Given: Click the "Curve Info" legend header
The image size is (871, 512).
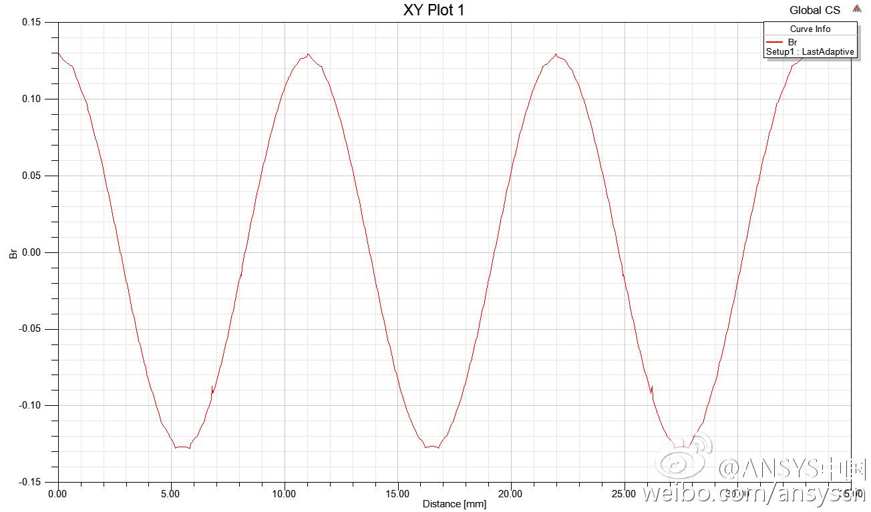Looking at the screenshot, I should (x=810, y=29).
